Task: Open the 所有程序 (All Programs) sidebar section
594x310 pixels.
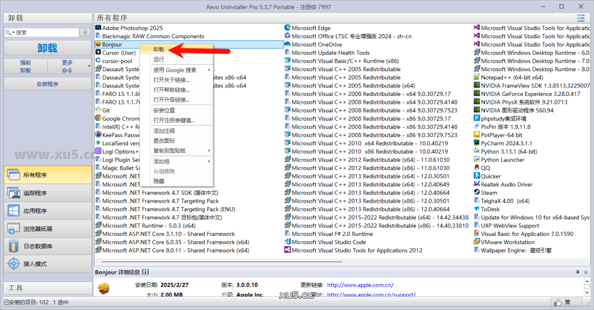Action: tap(48, 175)
